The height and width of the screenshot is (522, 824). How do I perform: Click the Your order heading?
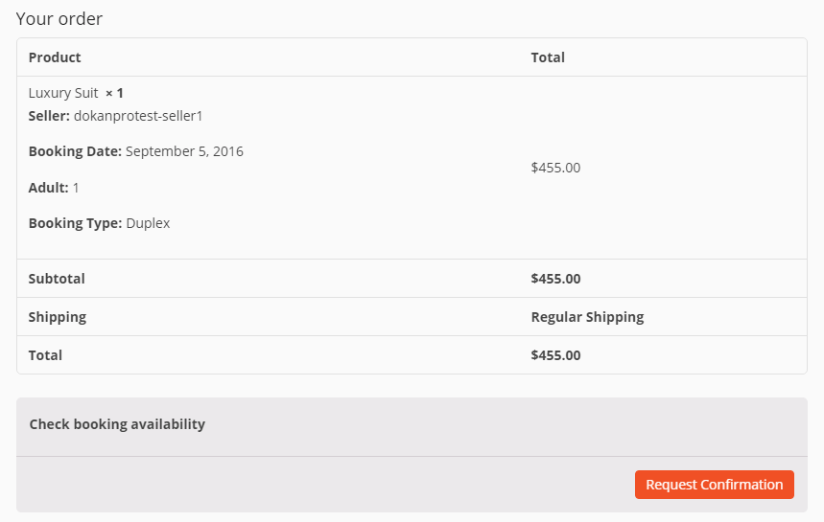59,19
